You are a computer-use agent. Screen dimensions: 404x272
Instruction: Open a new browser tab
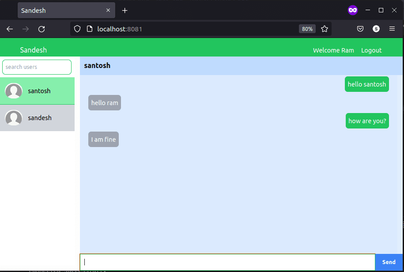point(125,10)
